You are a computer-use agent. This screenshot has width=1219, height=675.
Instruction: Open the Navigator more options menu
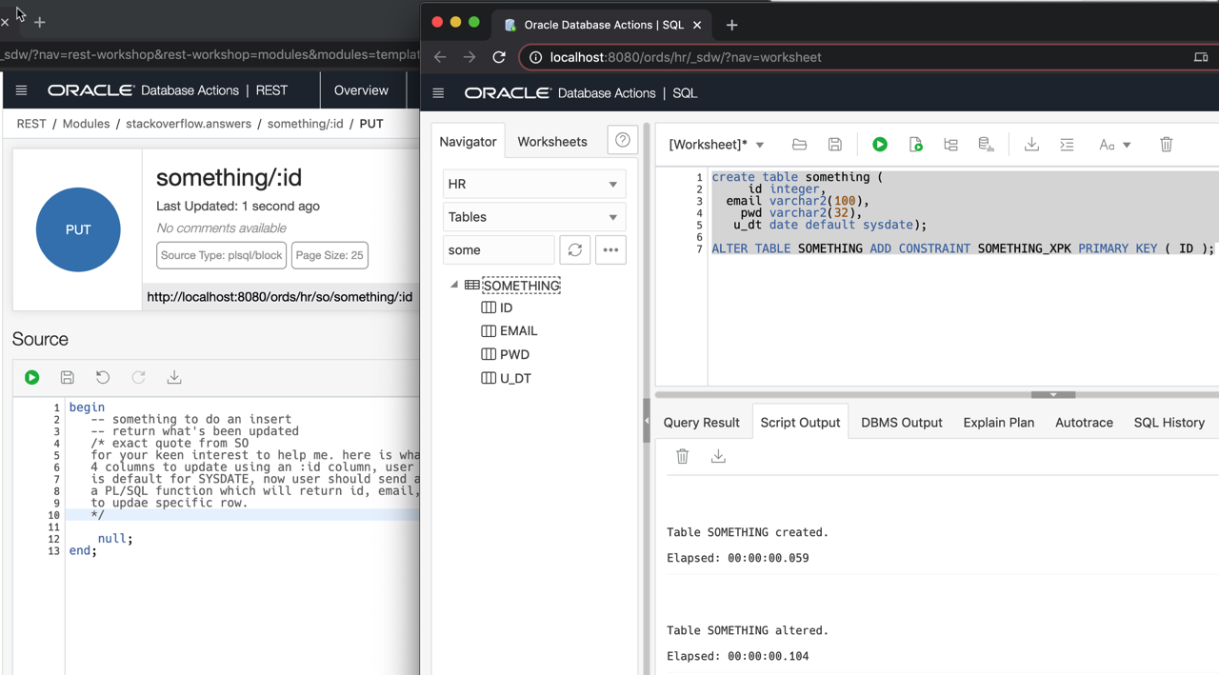pyautogui.click(x=610, y=250)
